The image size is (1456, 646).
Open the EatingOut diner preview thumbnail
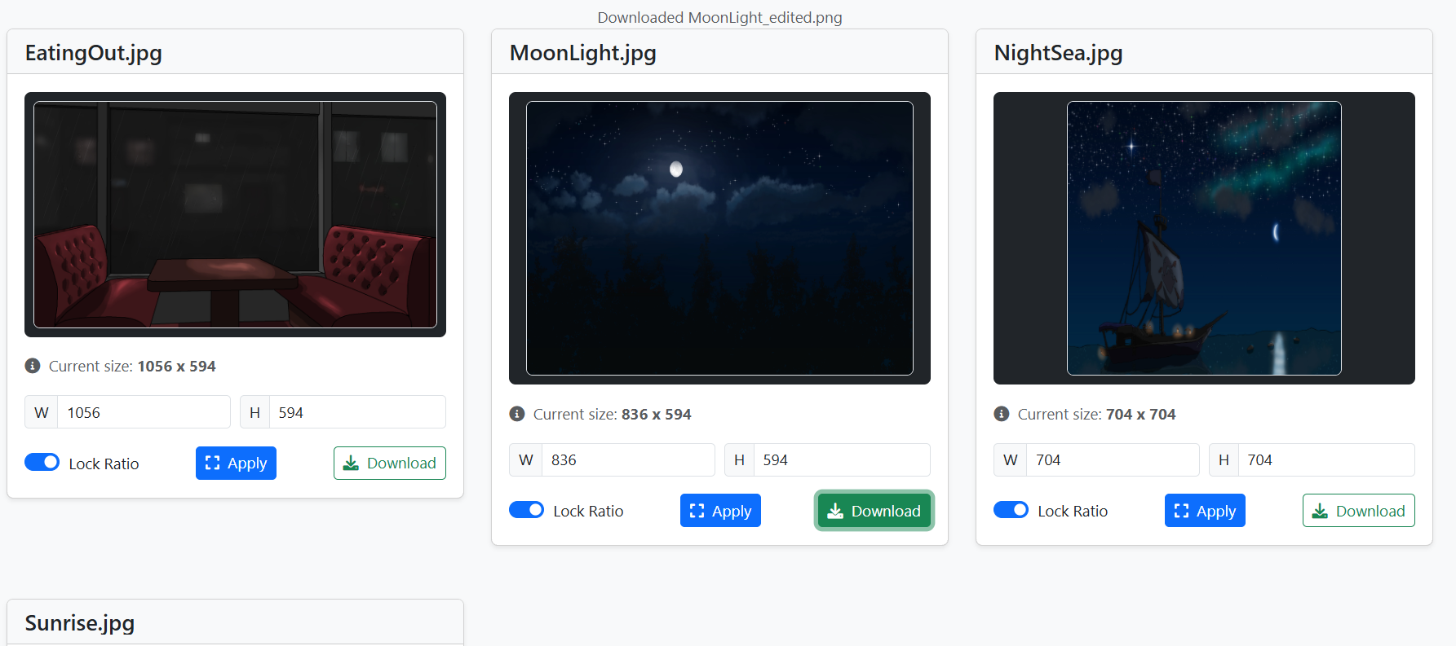pyautogui.click(x=235, y=214)
